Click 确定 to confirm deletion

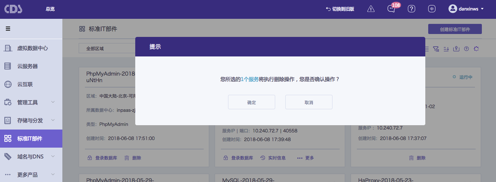[x=251, y=102]
